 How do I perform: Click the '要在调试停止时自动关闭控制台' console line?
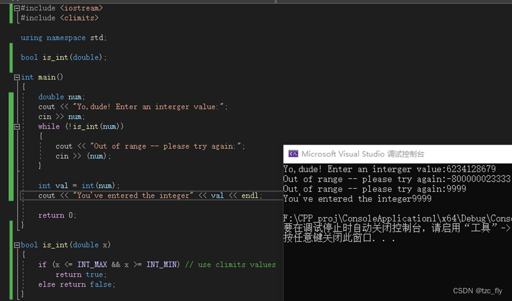click(397, 228)
